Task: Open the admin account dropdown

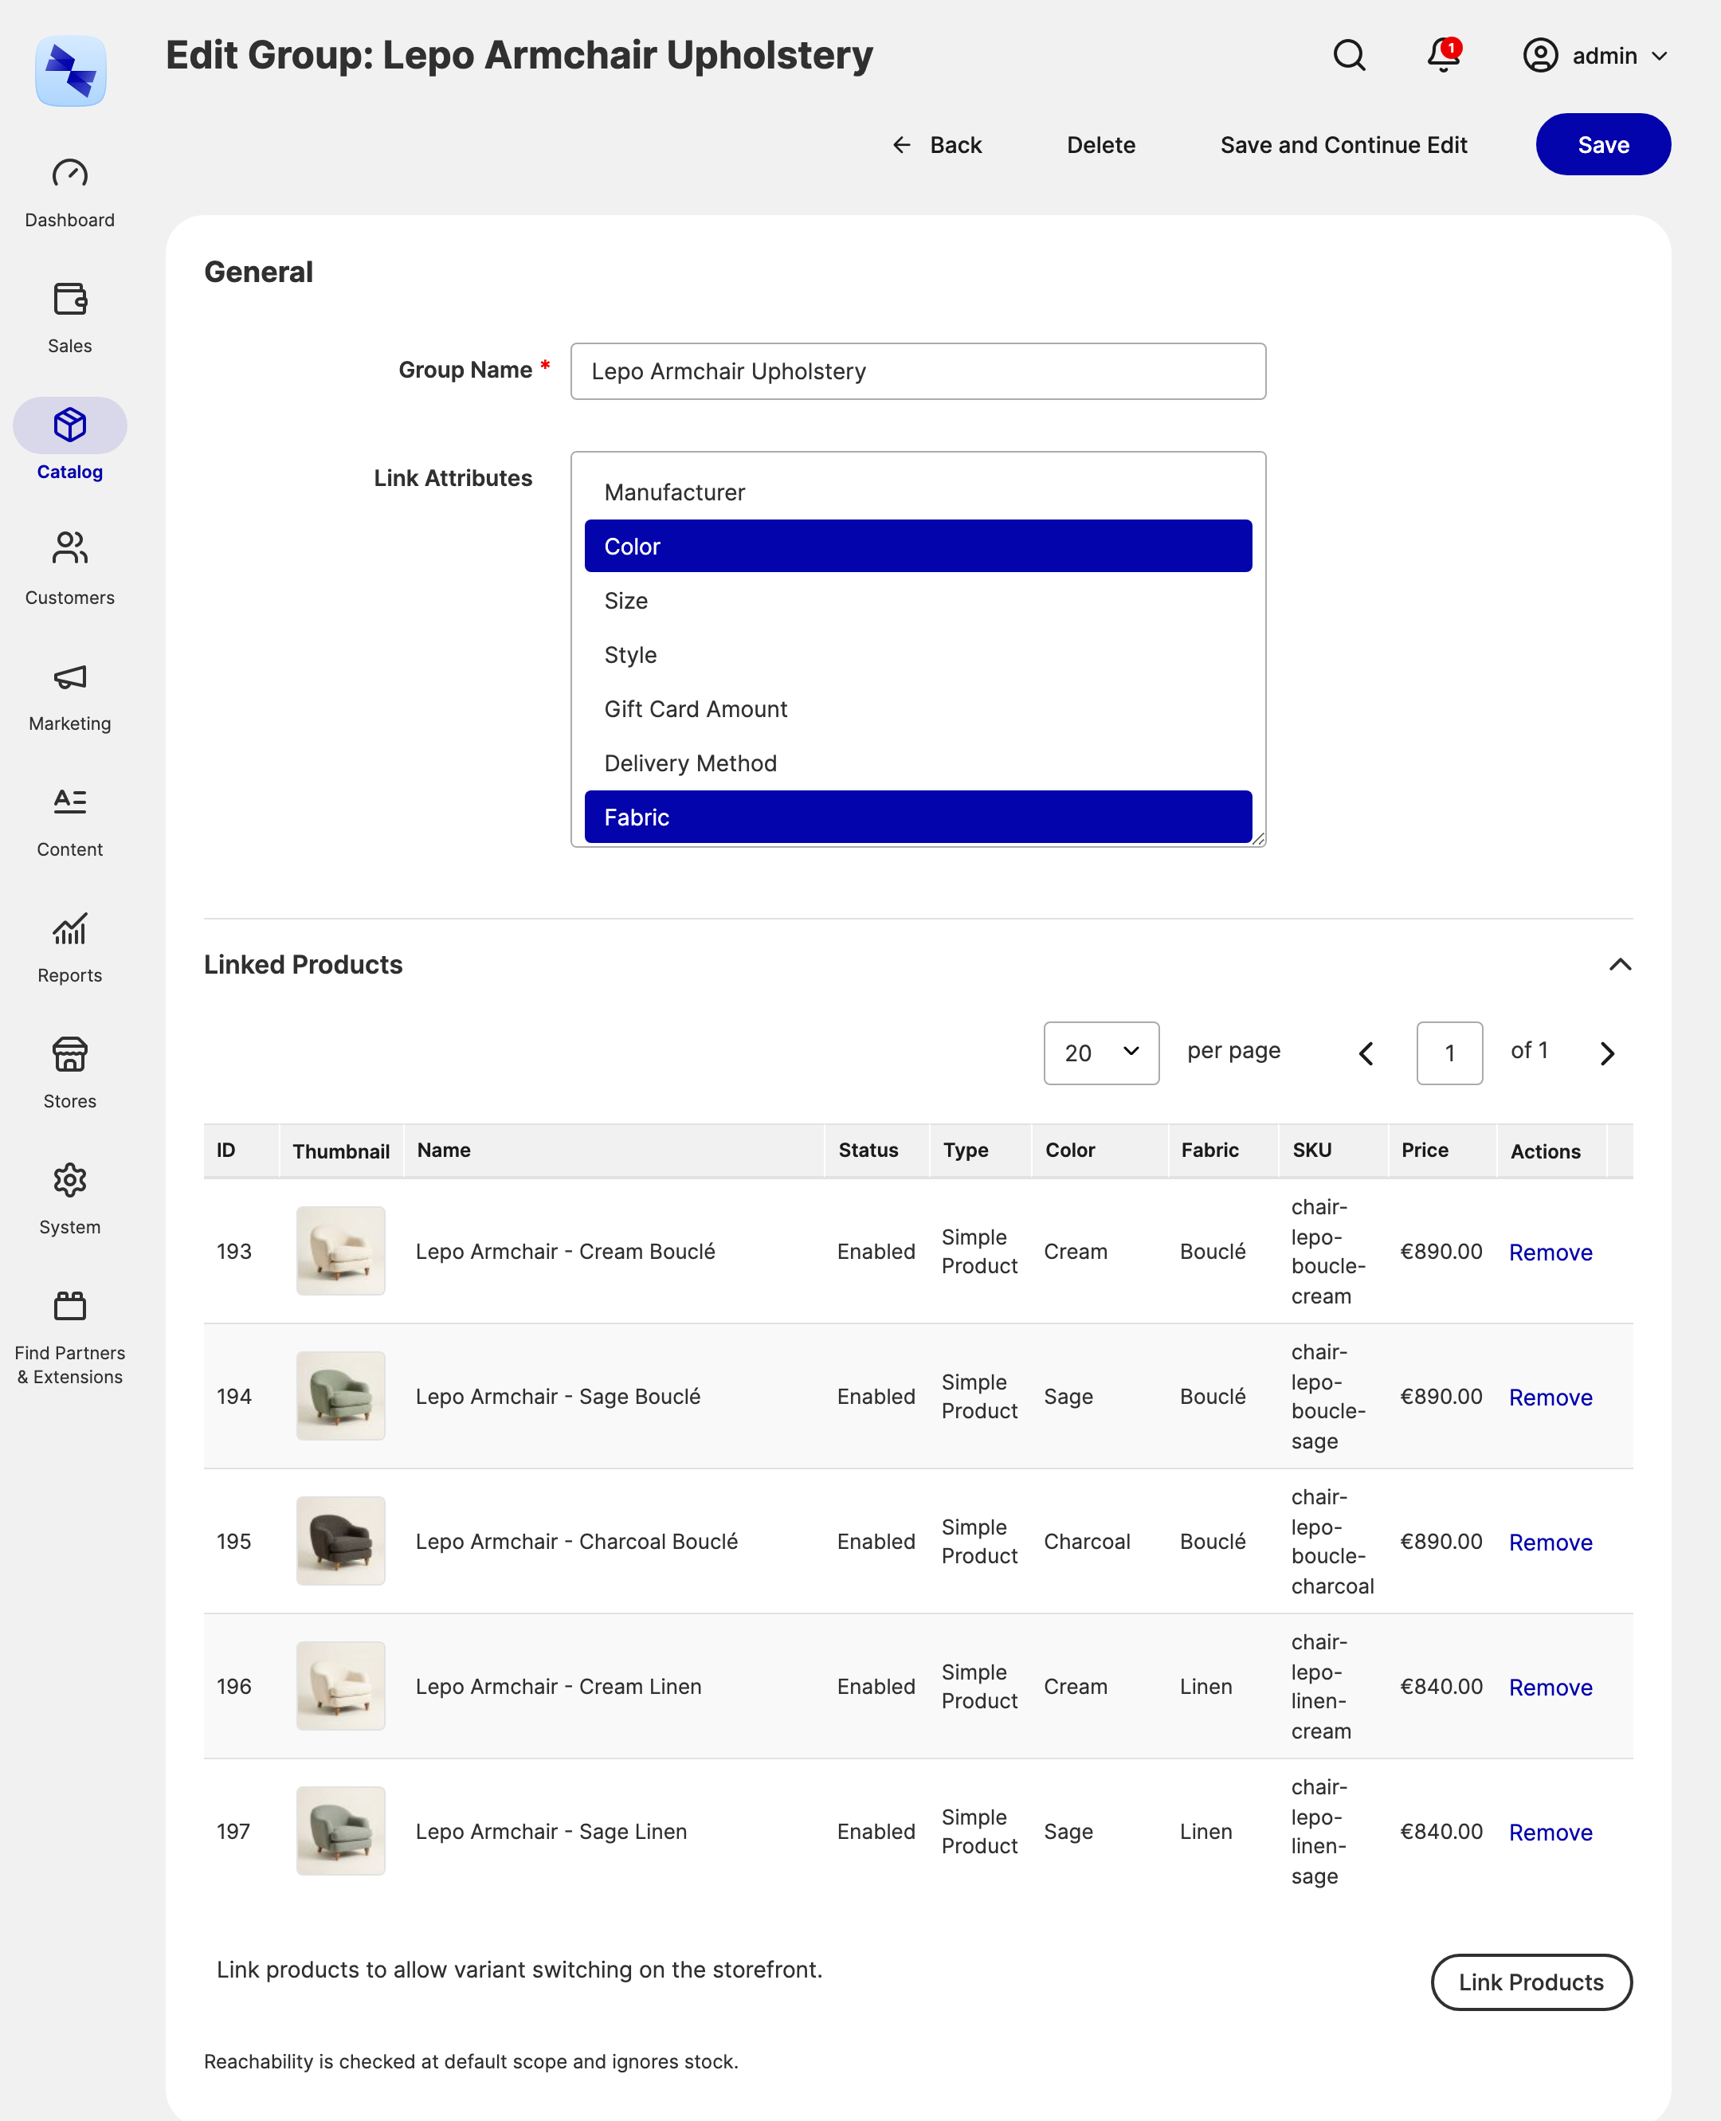Action: 1595,56
